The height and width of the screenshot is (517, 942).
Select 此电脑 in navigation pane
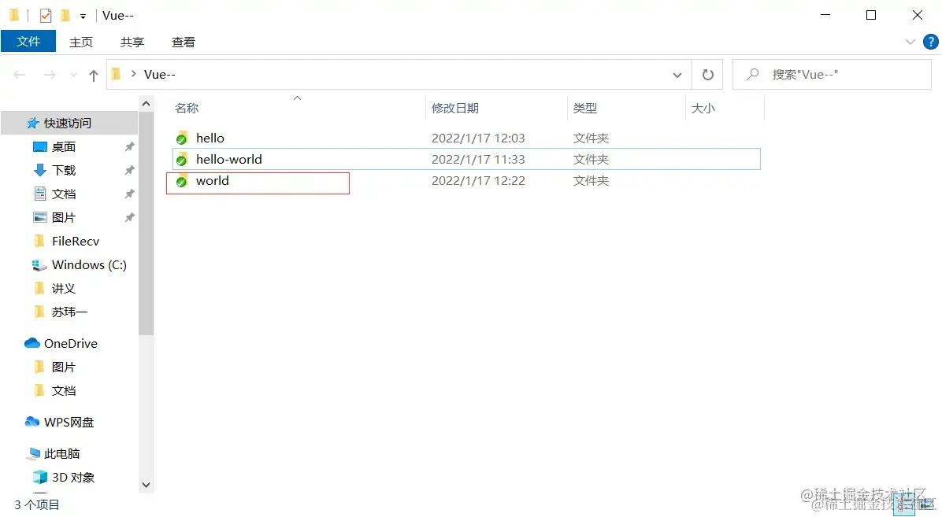point(61,453)
